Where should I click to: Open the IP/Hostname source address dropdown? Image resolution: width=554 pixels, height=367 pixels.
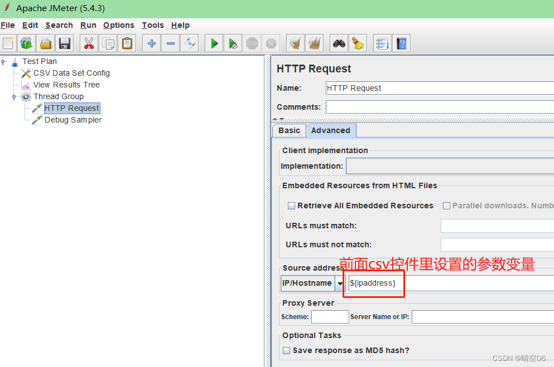tap(340, 283)
